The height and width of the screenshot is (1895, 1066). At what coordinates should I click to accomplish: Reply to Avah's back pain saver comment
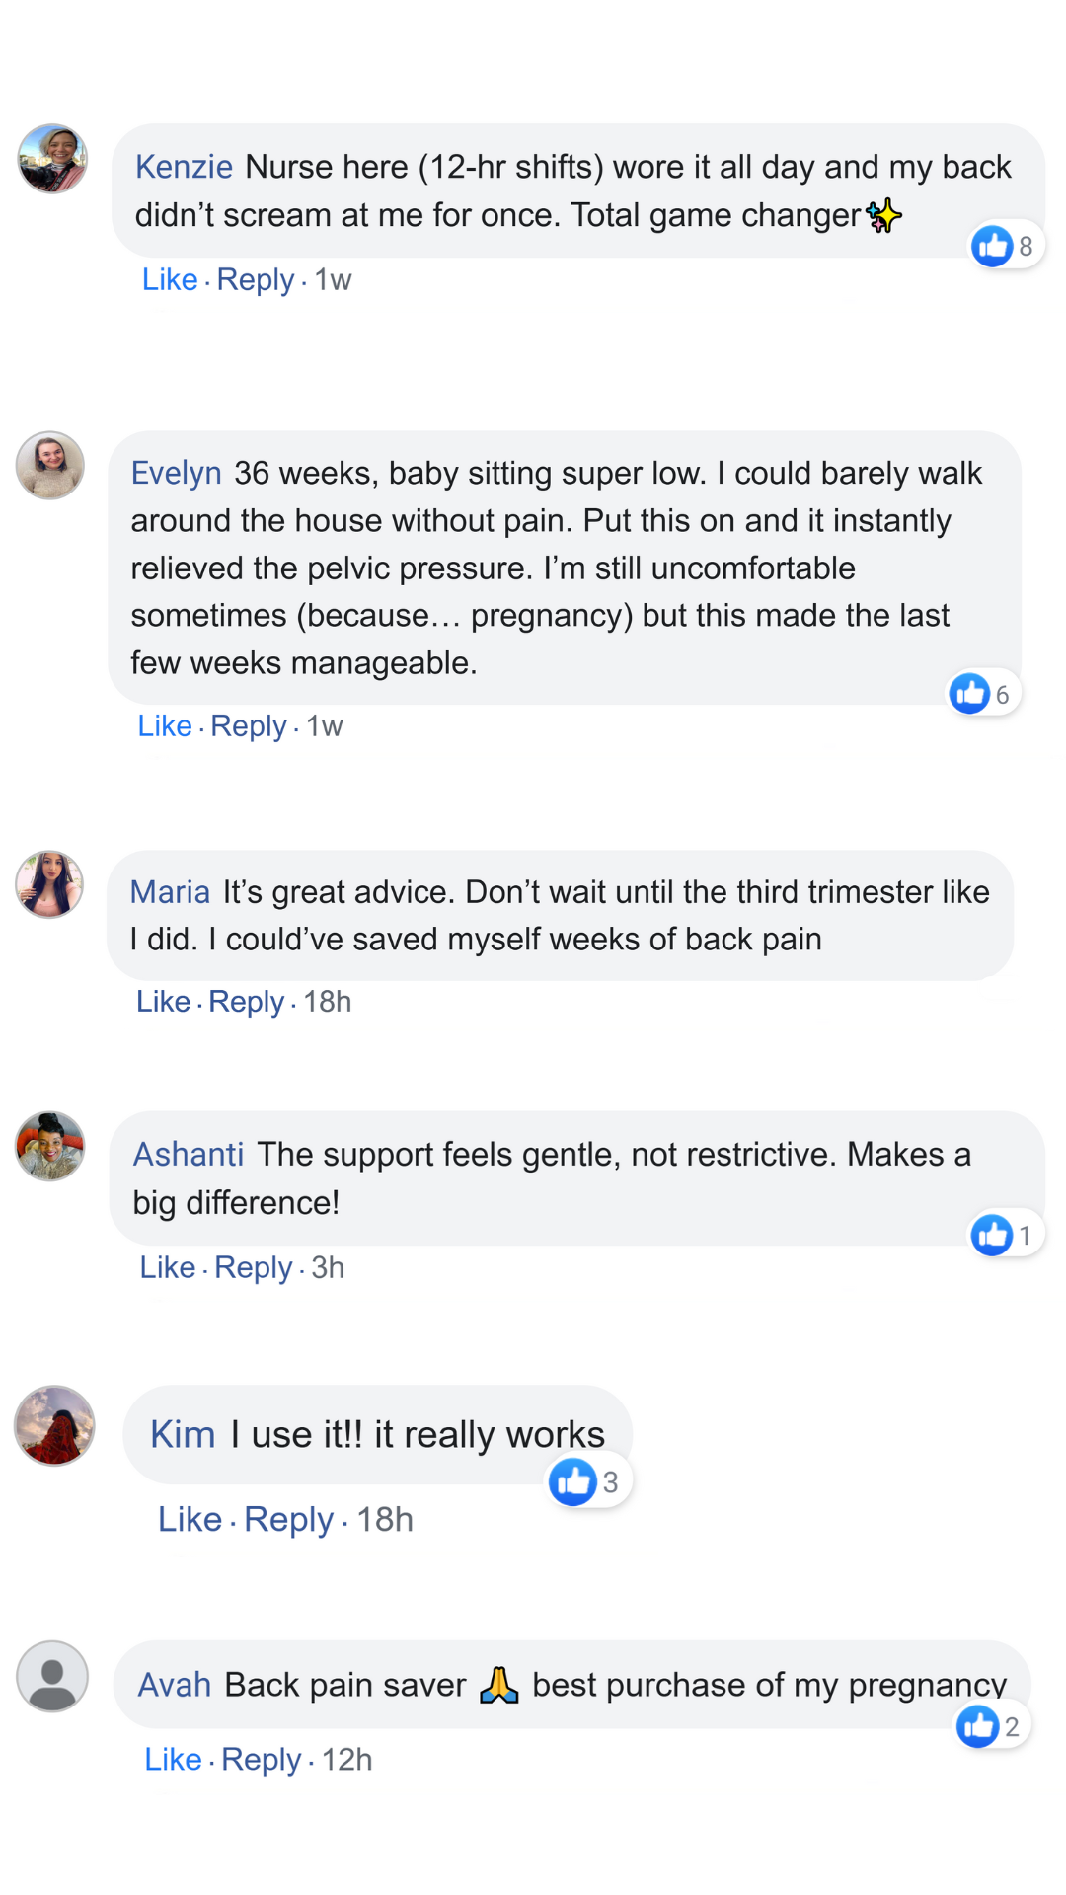point(261,1759)
